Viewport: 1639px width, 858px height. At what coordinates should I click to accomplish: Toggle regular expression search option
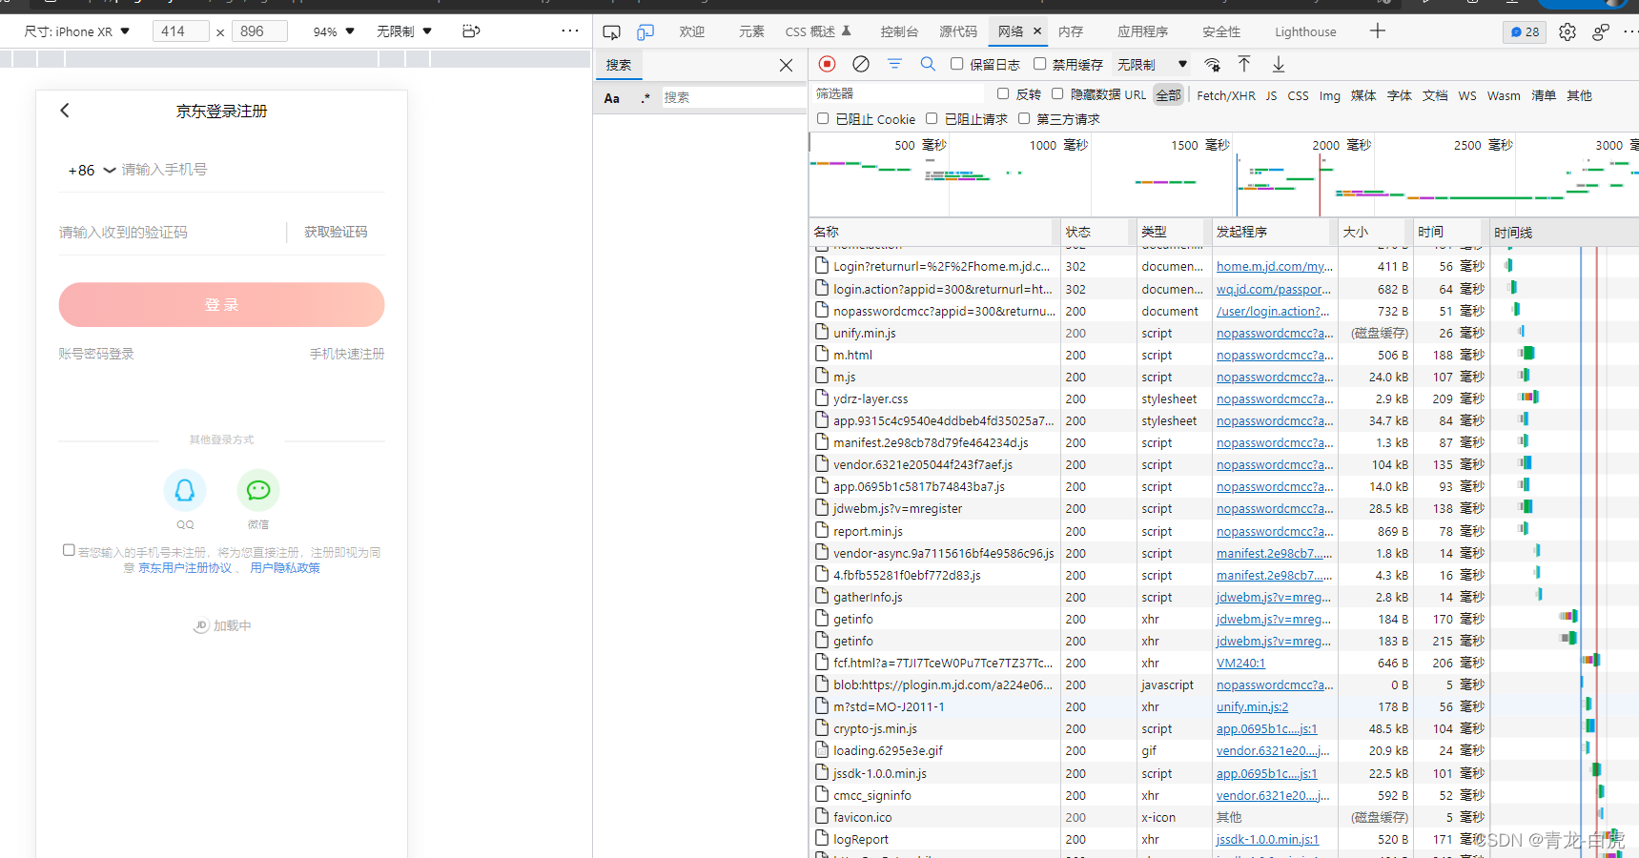645,98
